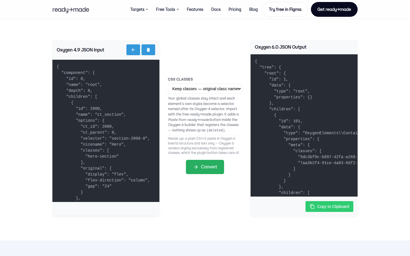Viewport: 410px width, 256px height.
Task: Click the CSS CLASSES label
Action: pyautogui.click(x=181, y=79)
